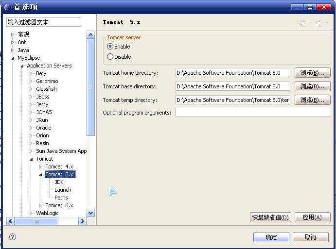
Task: Click the back navigation arrow icon
Action: [301, 22]
